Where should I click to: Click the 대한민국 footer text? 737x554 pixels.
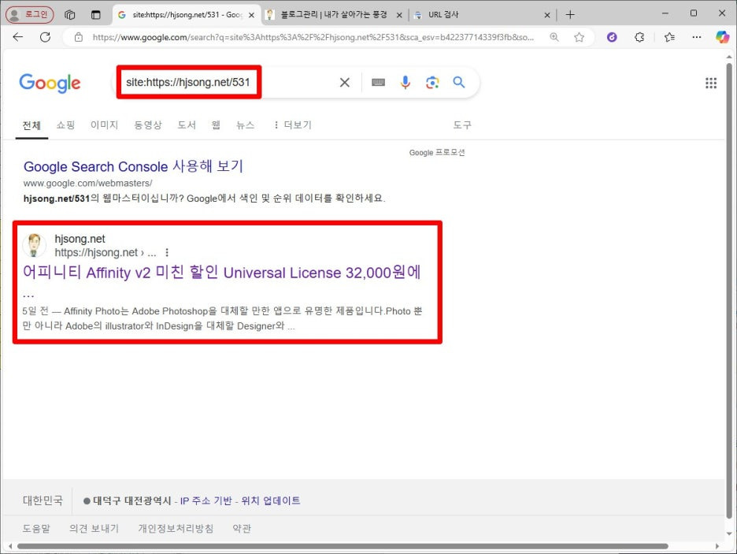click(43, 501)
